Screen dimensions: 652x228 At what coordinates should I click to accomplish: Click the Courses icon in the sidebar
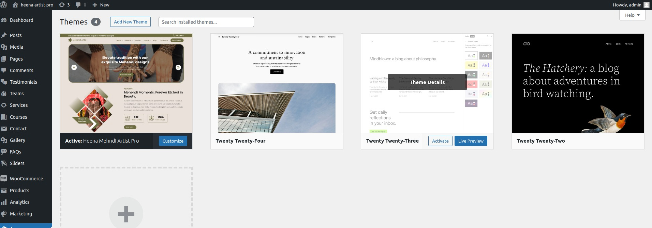tap(4, 117)
